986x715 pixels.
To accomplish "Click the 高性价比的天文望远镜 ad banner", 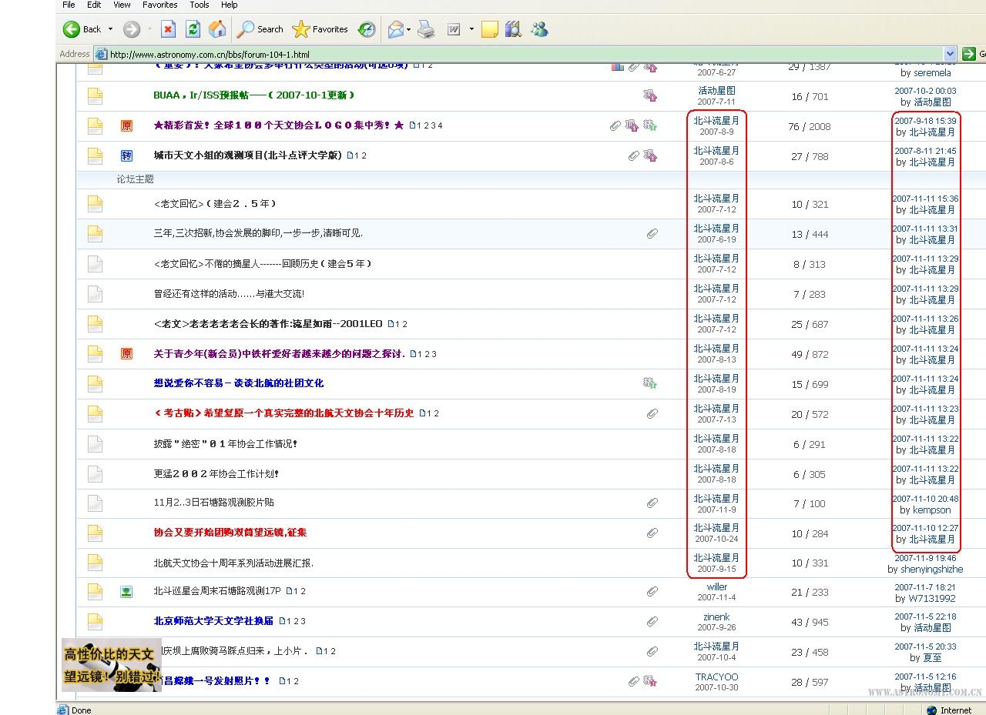I will click(112, 665).
